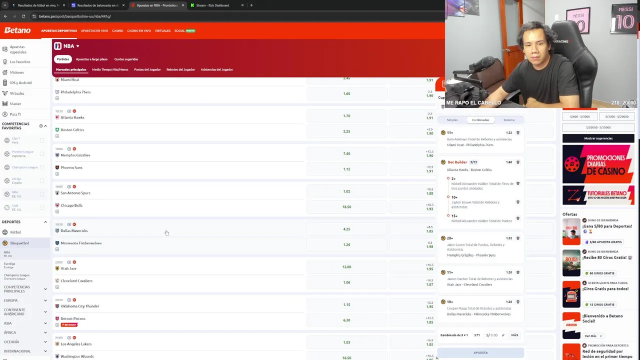Image resolution: width=640 pixels, height=360 pixels.
Task: Open Casino en Vivo menu item
Action: click(139, 31)
